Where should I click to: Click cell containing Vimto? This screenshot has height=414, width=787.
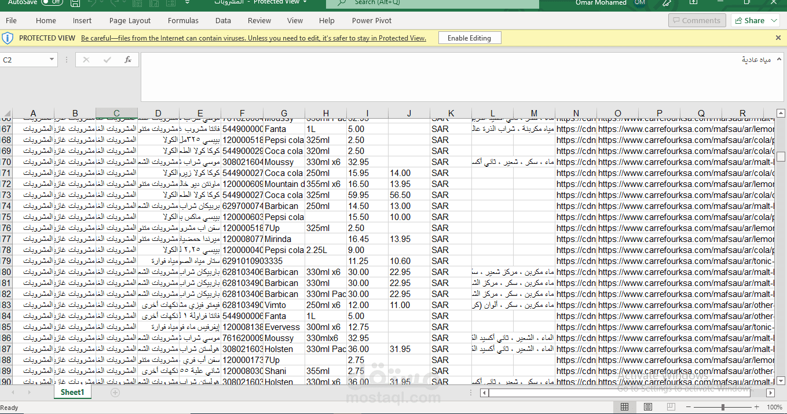[x=284, y=305]
